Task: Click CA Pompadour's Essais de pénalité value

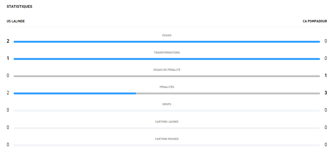Action: tap(326, 76)
